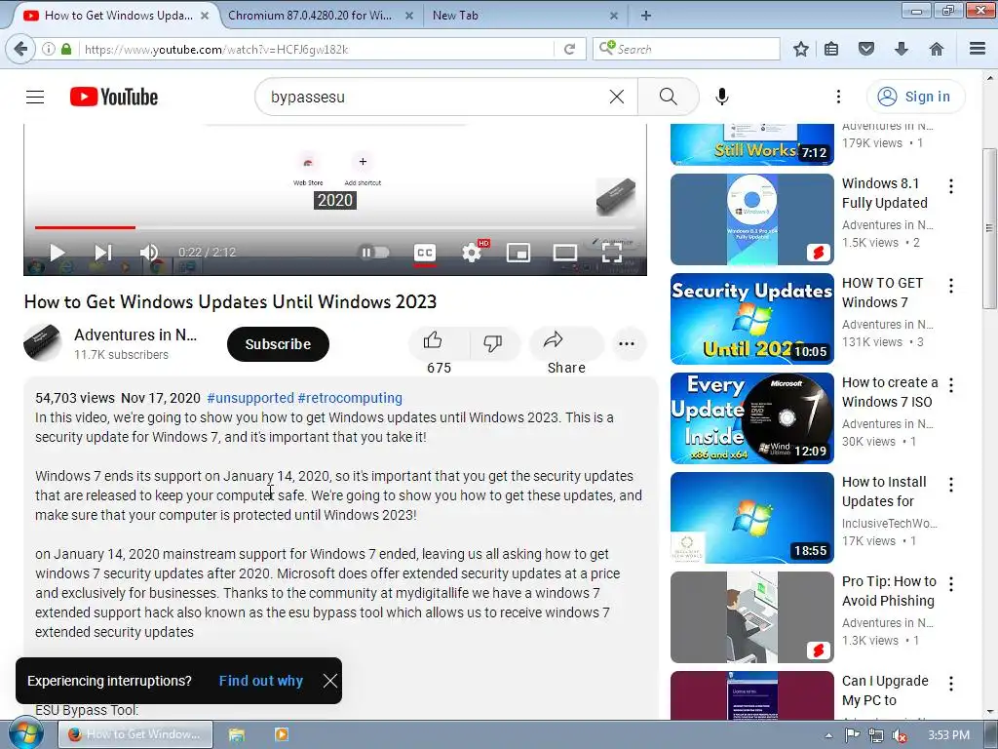998x749 pixels.
Task: Click Find out why link
Action: pyautogui.click(x=261, y=681)
